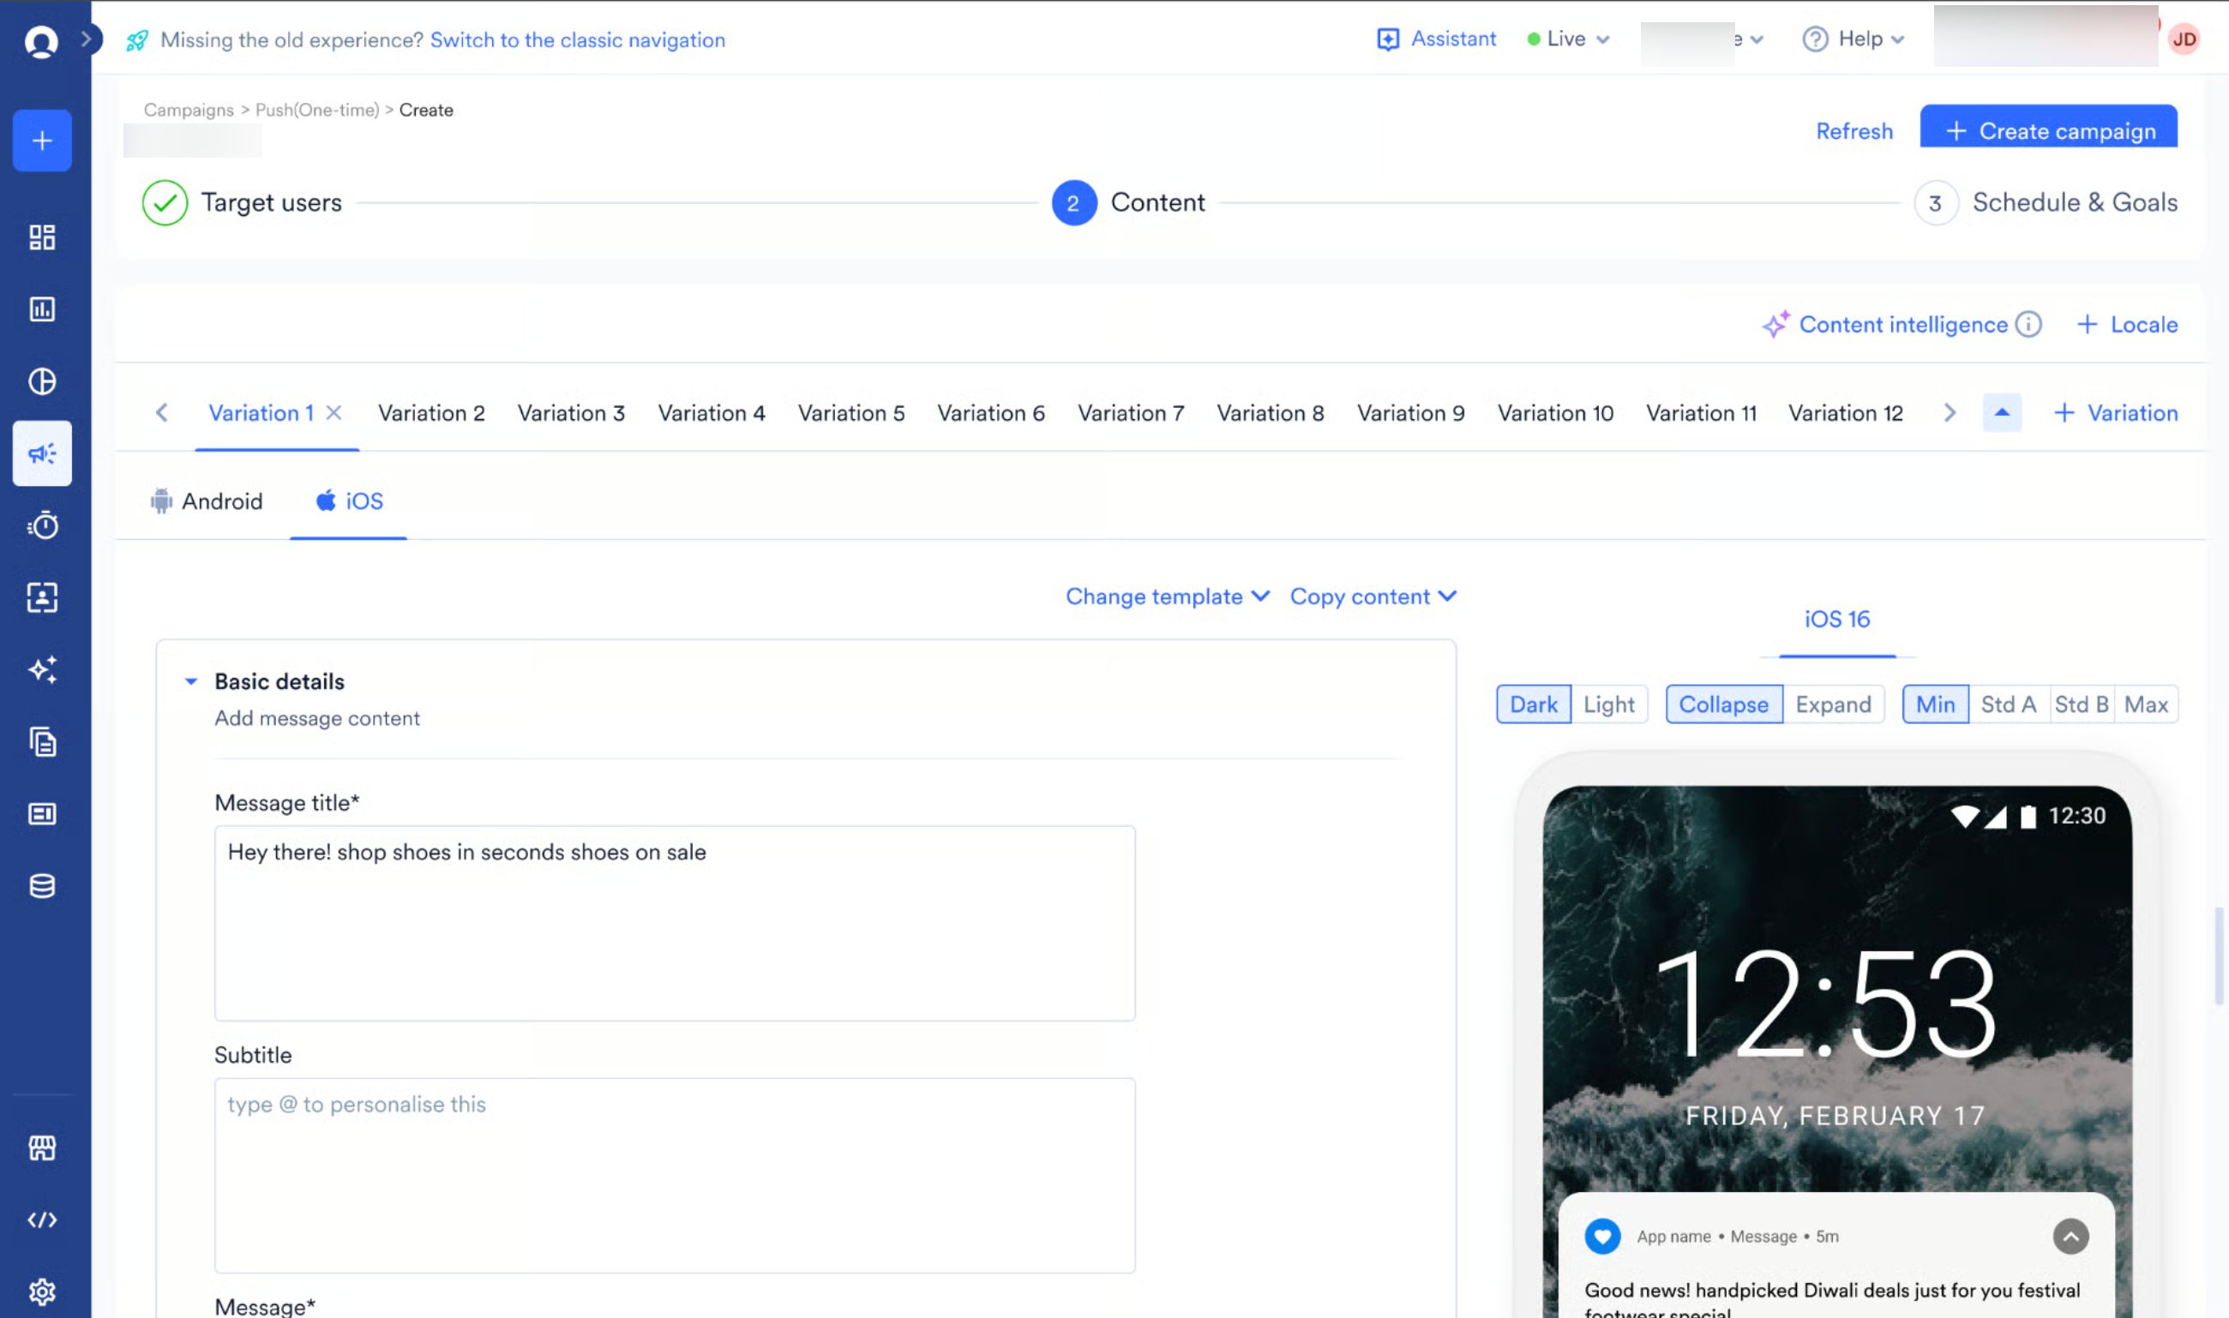Open the database stack sidebar icon
The width and height of the screenshot is (2229, 1318).
[x=42, y=885]
